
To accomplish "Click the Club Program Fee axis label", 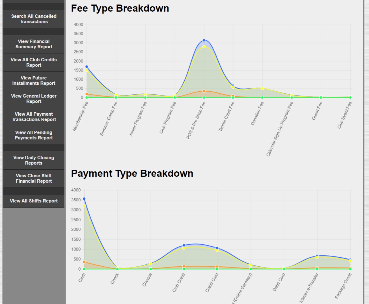I will tap(168, 118).
